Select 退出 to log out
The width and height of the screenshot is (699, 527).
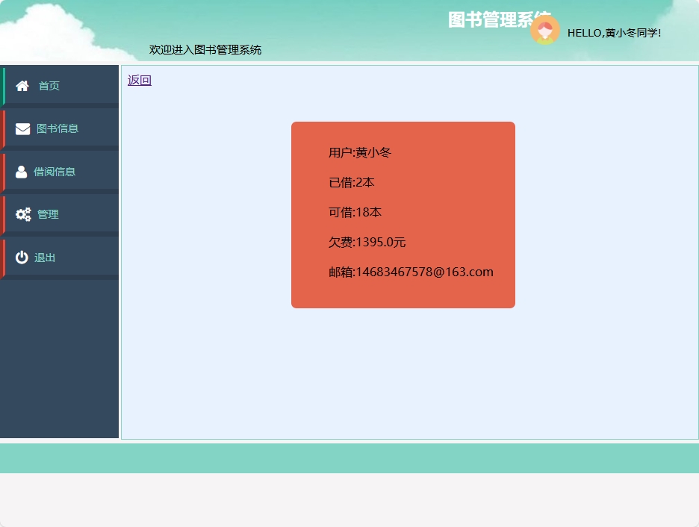(46, 257)
